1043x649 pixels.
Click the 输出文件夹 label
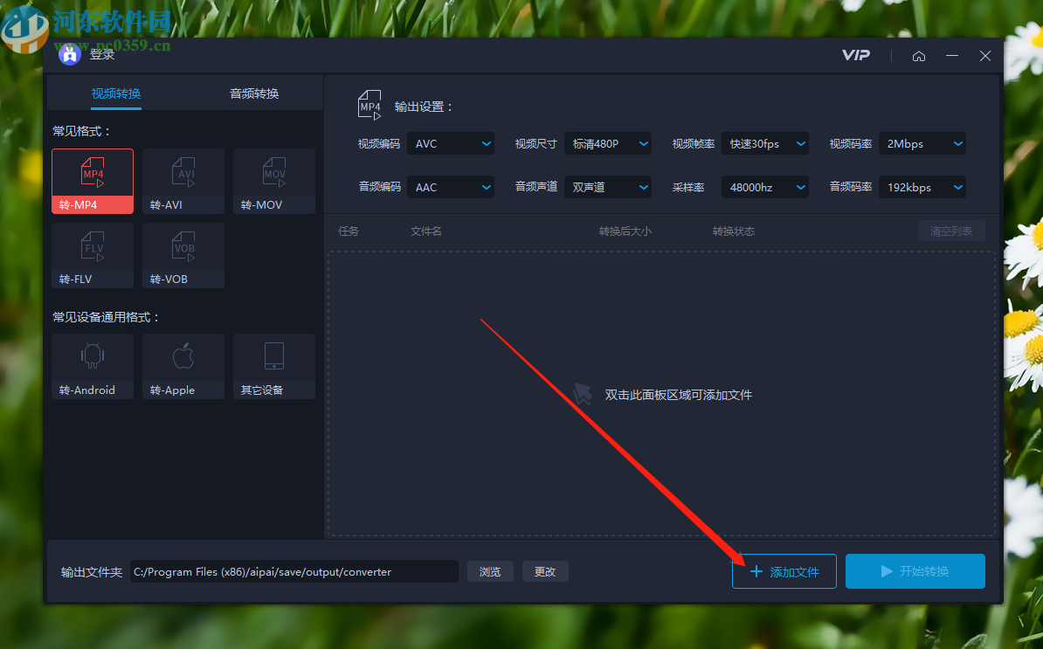tap(92, 572)
